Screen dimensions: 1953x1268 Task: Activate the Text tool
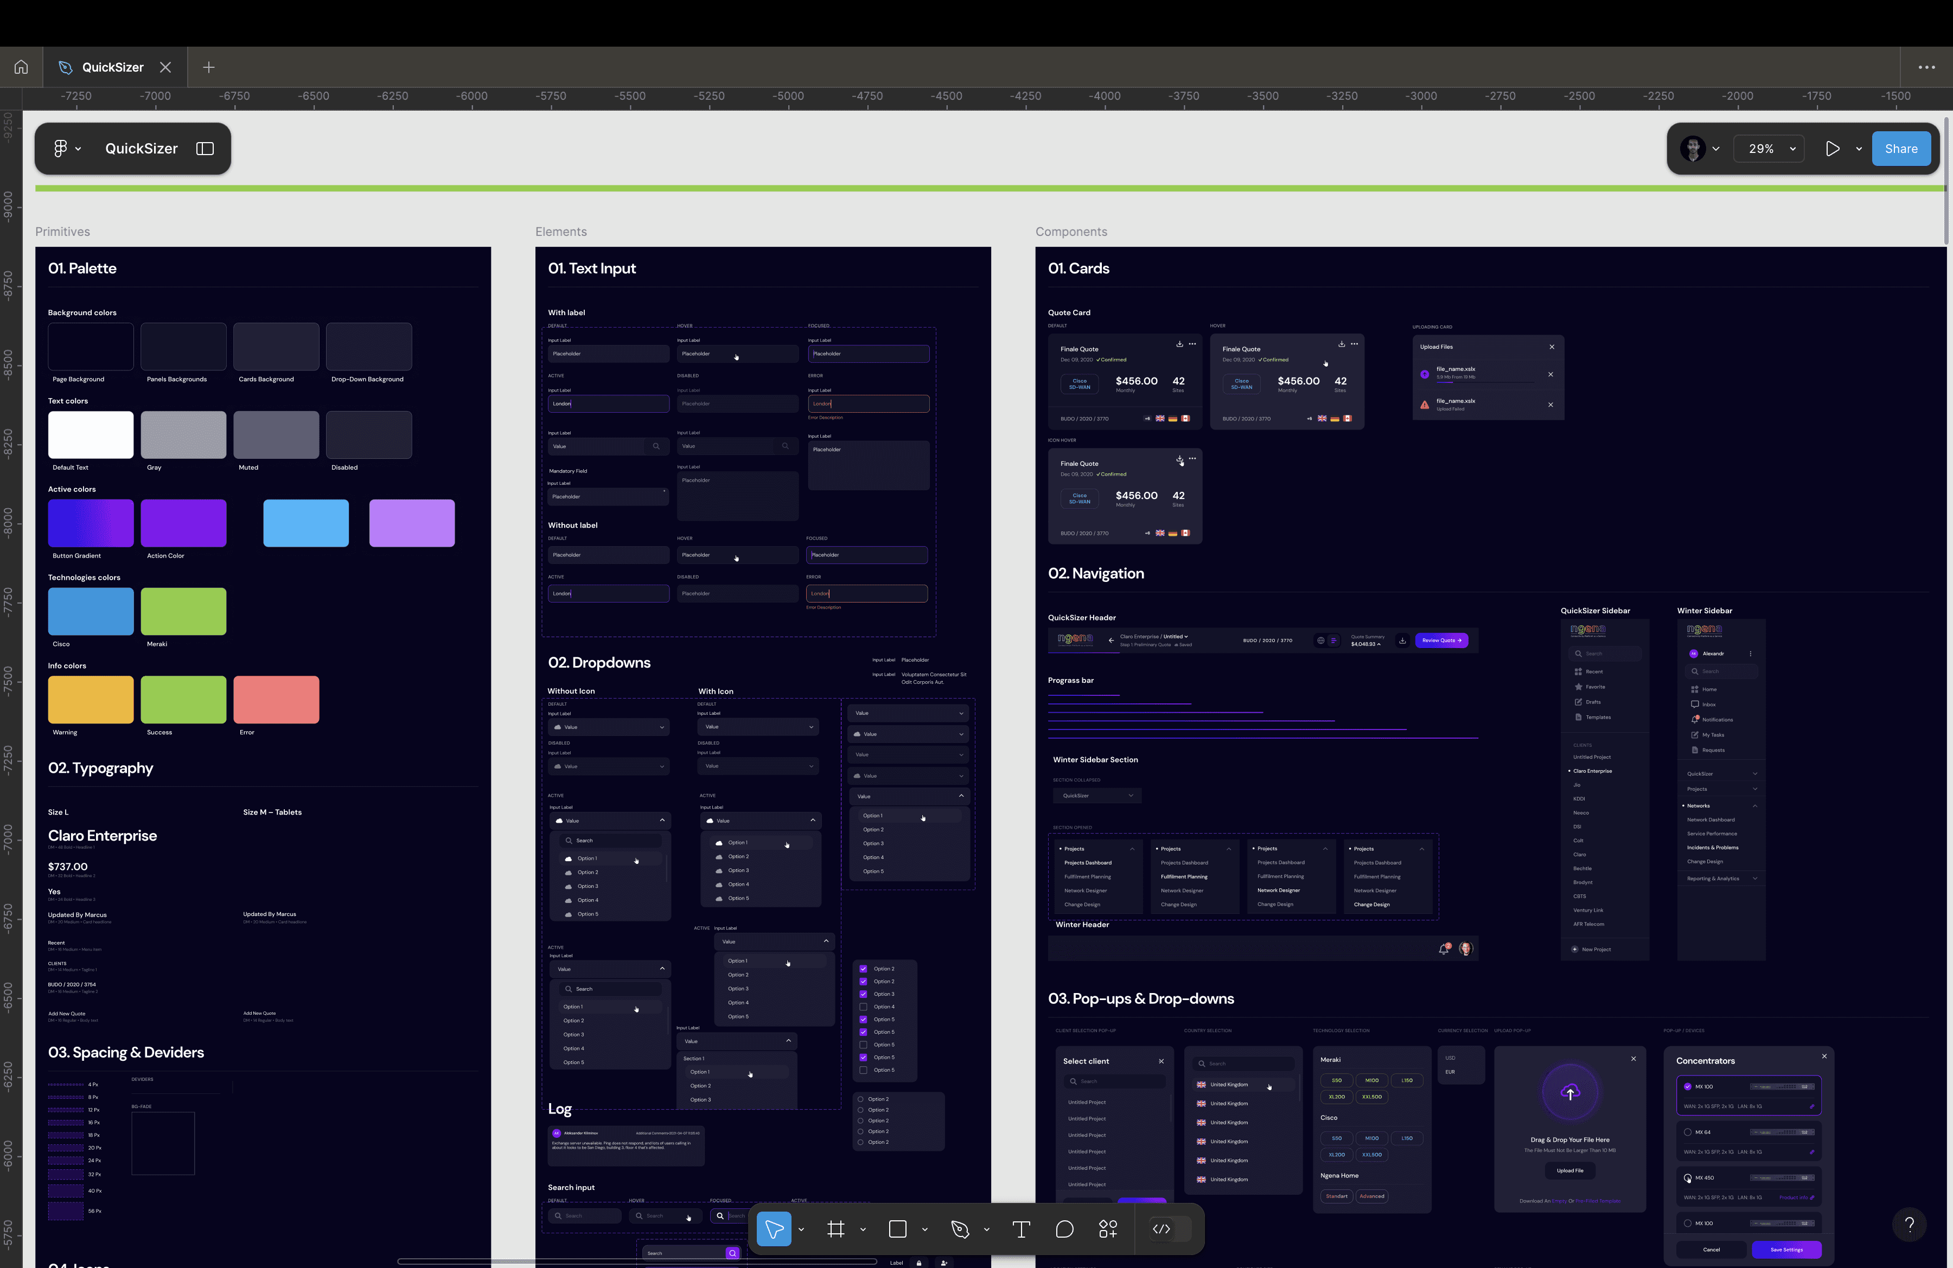tap(1022, 1228)
